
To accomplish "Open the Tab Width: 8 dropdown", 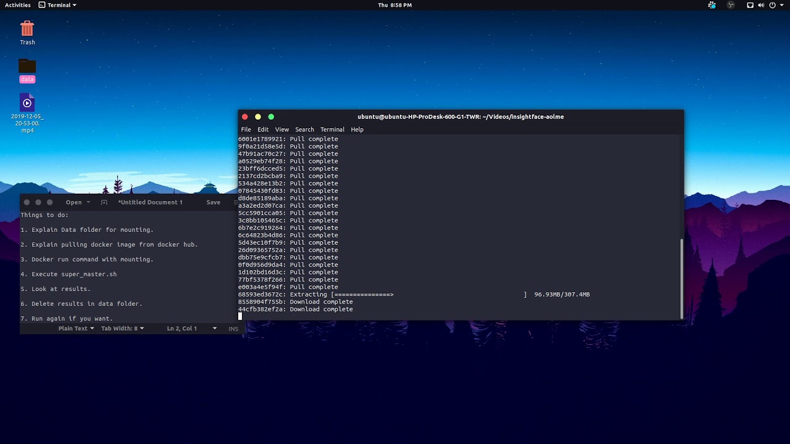I will tap(122, 329).
